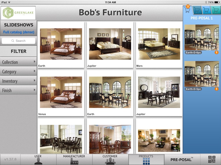The image size is (221, 165).
Task: Tap the battery indicator in status bar
Action: coord(217,2)
